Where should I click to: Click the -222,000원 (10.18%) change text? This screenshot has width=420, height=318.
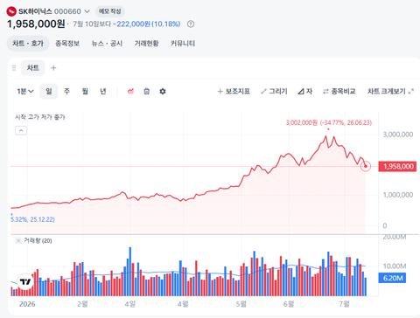pos(147,24)
